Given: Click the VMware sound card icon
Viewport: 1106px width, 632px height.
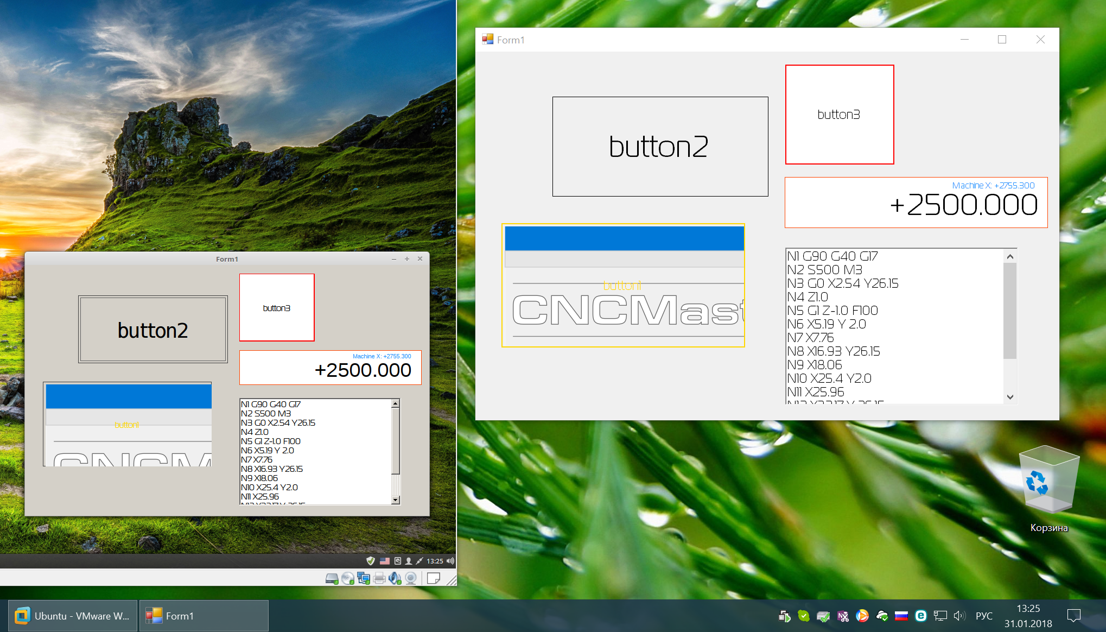Looking at the screenshot, I should [x=395, y=579].
